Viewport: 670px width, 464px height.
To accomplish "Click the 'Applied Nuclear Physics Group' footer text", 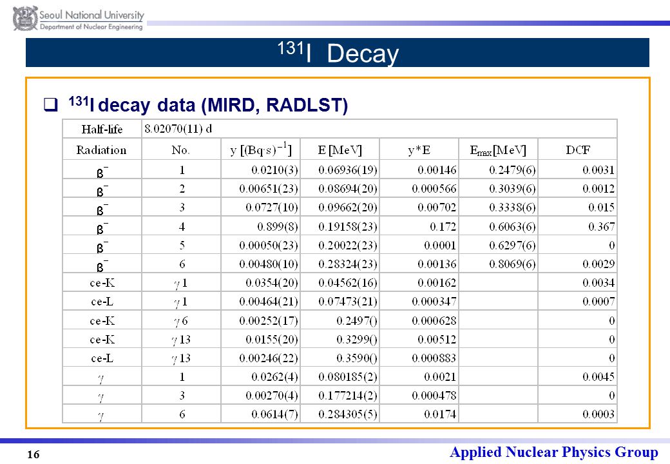I will pyautogui.click(x=554, y=452).
